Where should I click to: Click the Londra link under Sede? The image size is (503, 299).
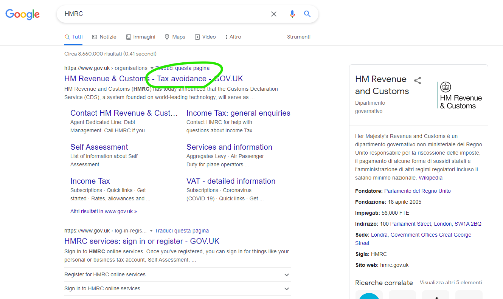[x=379, y=235]
